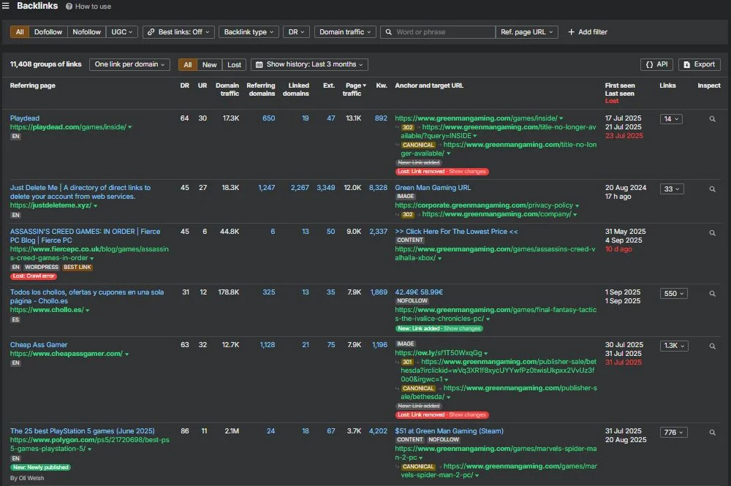Open www.chollo.es URL link
The width and height of the screenshot is (731, 486).
coord(47,310)
